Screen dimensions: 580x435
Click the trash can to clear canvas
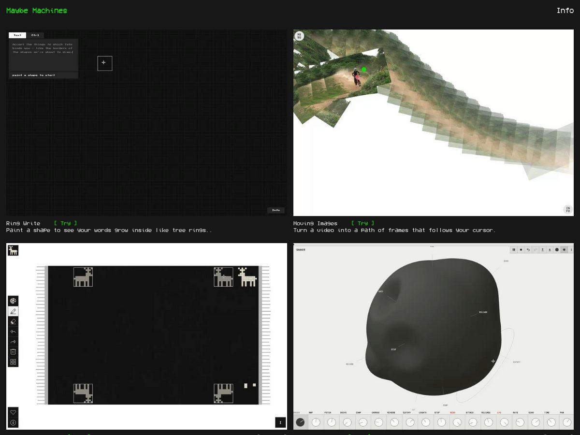pyautogui.click(x=13, y=351)
